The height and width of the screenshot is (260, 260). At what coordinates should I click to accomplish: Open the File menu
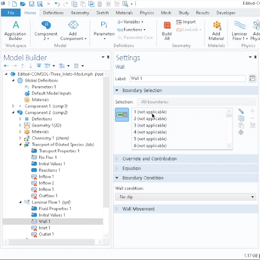pyautogui.click(x=11, y=13)
